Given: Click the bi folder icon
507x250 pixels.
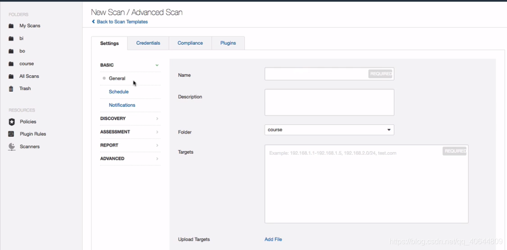Looking at the screenshot, I should click(x=11, y=39).
